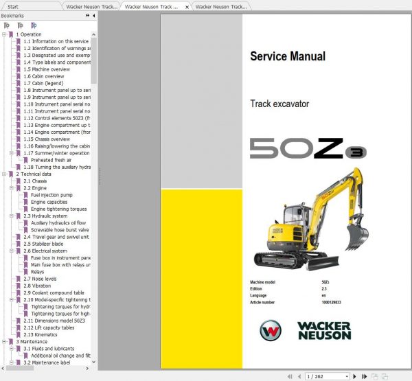Open 3.2 Maintenance label bookmark
The image size is (412, 381).
coord(47,362)
